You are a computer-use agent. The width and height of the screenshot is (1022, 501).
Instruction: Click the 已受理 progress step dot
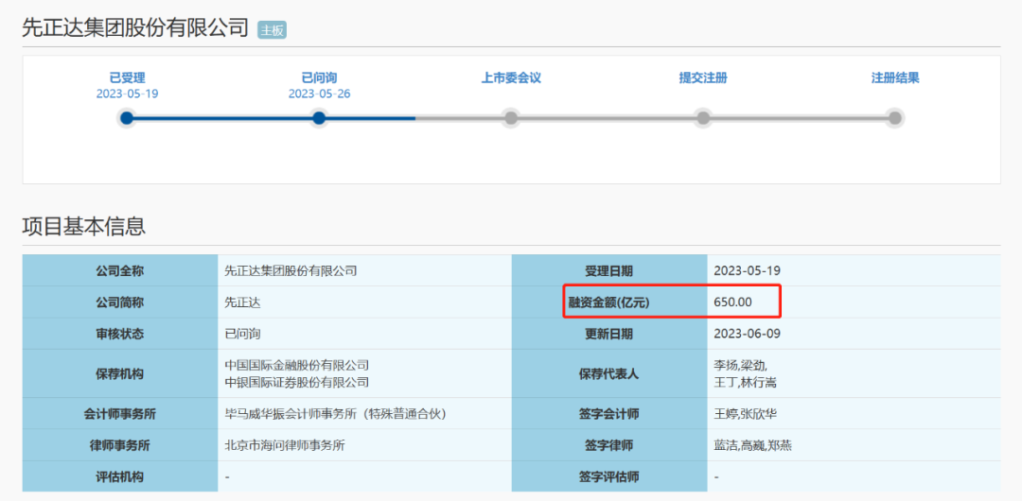pyautogui.click(x=127, y=118)
